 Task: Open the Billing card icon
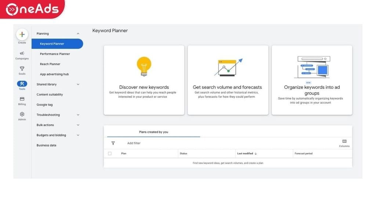point(22,99)
